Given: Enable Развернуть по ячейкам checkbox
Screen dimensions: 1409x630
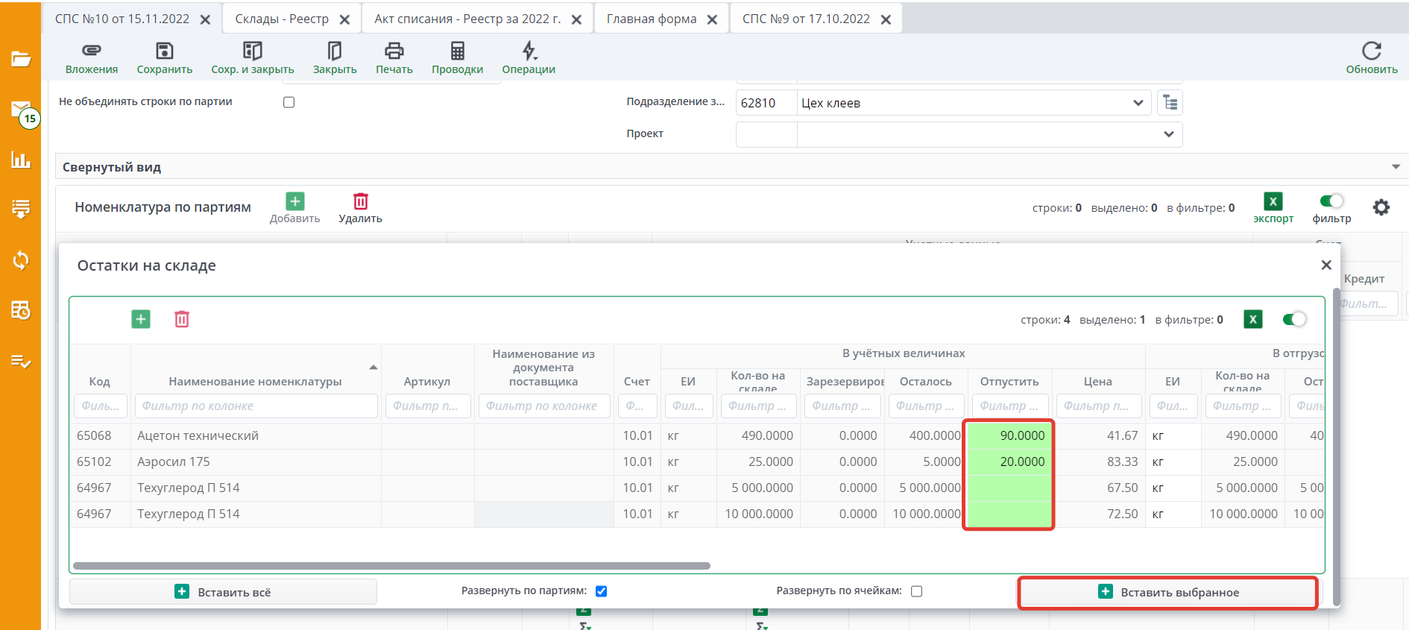Looking at the screenshot, I should 916,591.
